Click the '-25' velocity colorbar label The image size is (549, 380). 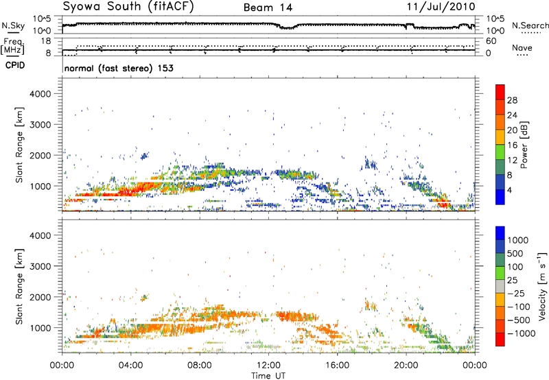point(515,293)
